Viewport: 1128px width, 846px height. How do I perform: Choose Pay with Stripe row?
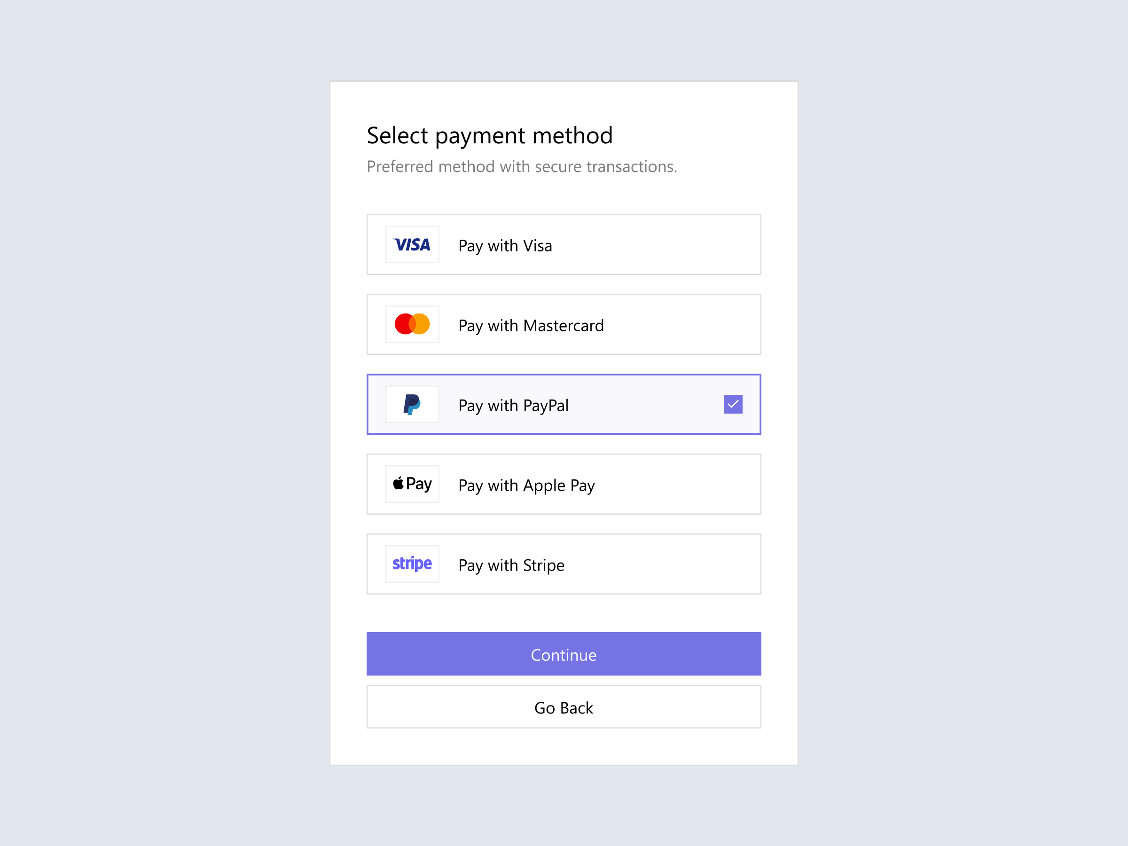pos(564,564)
